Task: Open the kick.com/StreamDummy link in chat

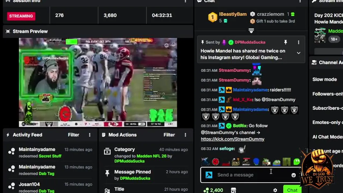Action: point(233,139)
